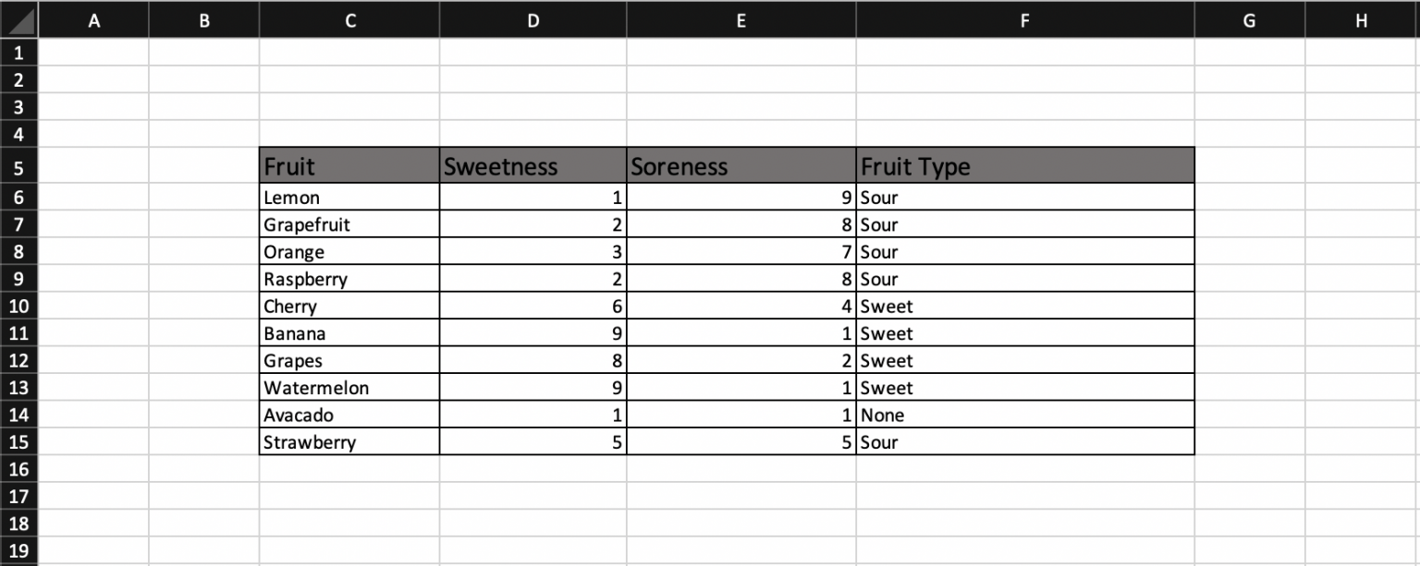Image resolution: width=1420 pixels, height=566 pixels.
Task: Select column header F
Action: tap(1024, 19)
